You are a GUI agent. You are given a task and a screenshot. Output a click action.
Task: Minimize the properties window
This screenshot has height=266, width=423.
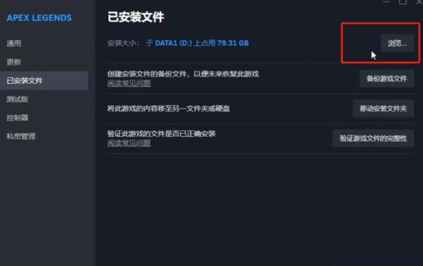coord(386,2)
